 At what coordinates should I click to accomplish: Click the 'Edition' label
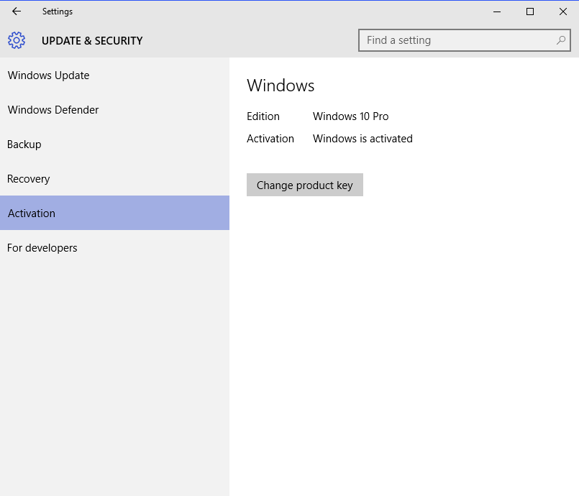click(263, 116)
